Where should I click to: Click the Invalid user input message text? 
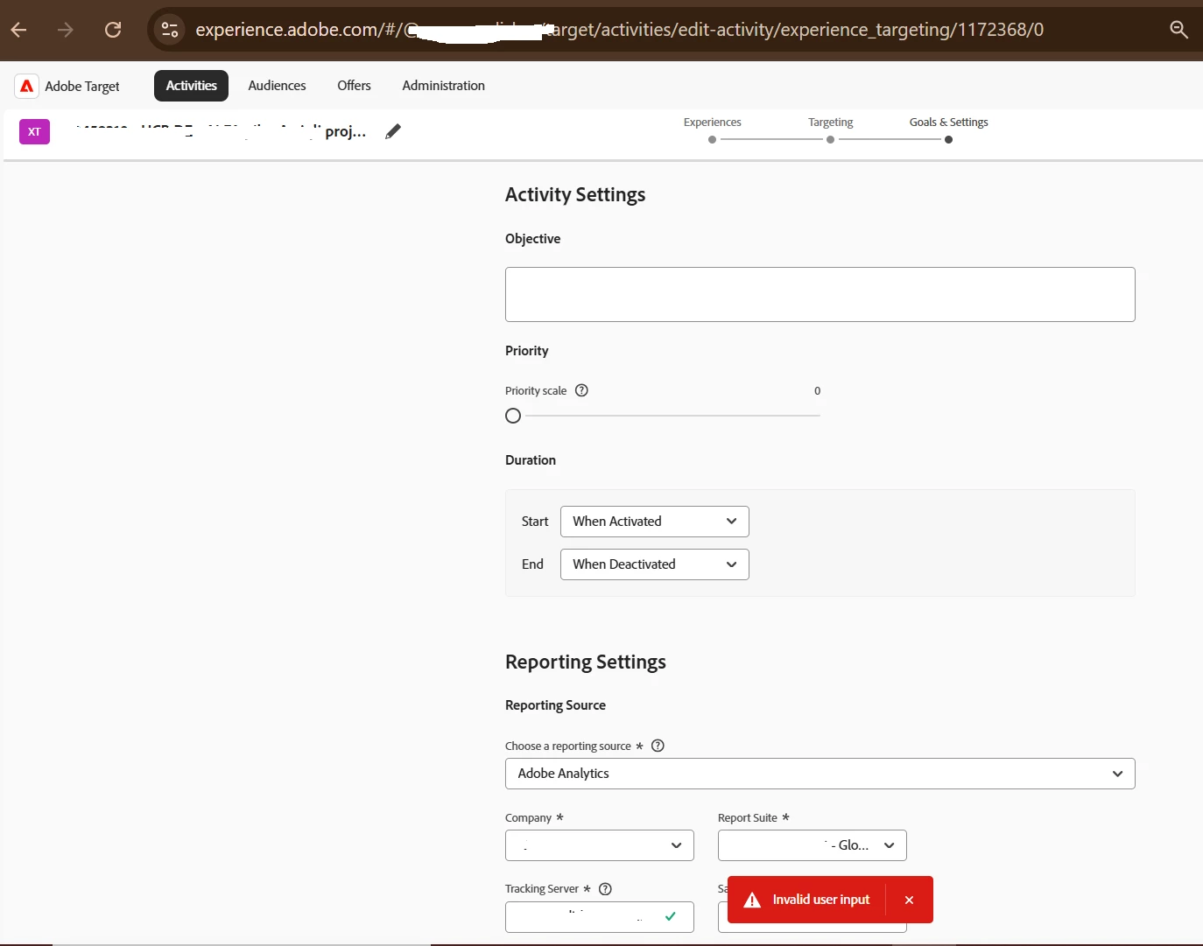point(821,900)
